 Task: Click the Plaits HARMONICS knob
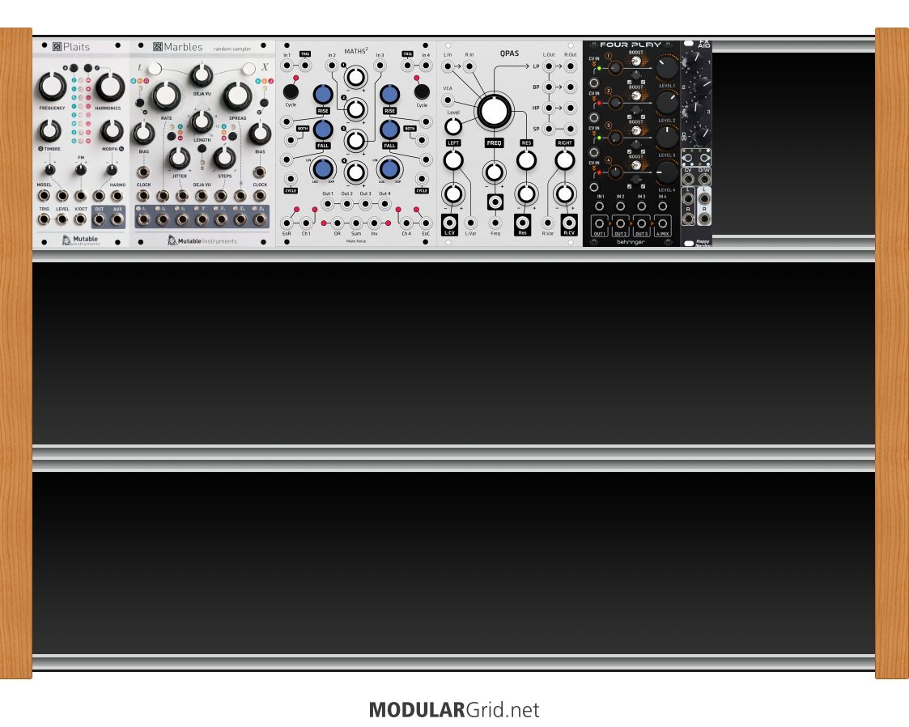click(109, 87)
